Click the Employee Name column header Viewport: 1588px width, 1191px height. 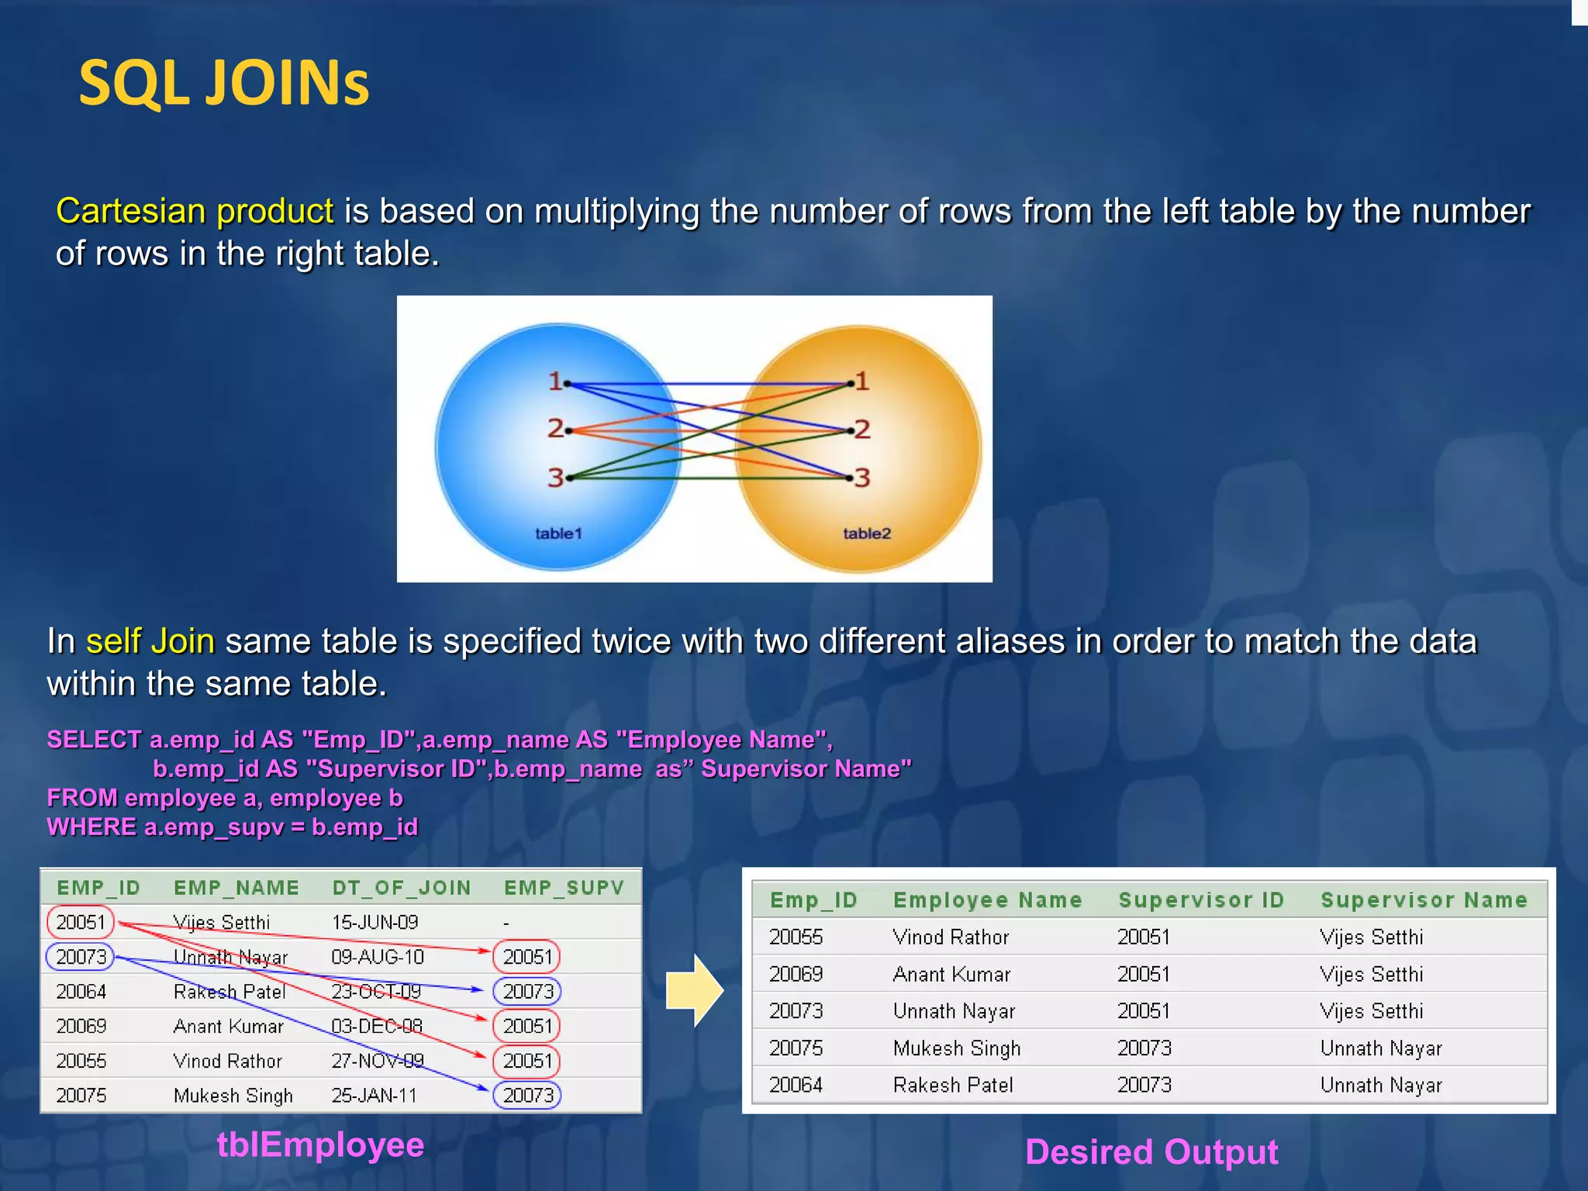pos(987,900)
